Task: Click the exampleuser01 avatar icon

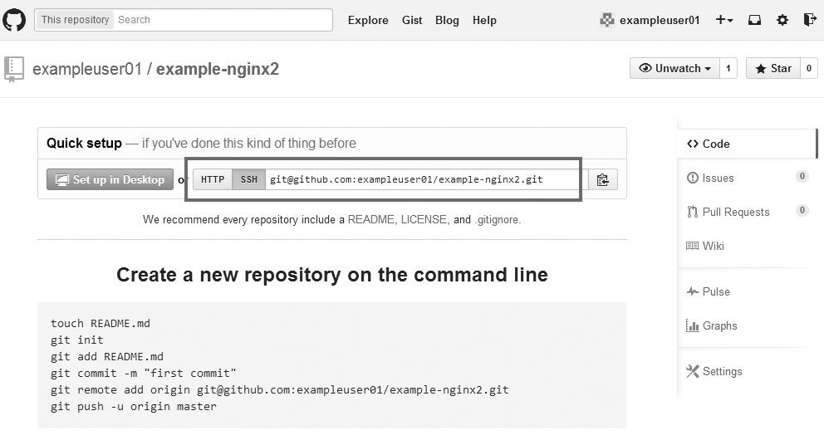Action: pos(607,20)
